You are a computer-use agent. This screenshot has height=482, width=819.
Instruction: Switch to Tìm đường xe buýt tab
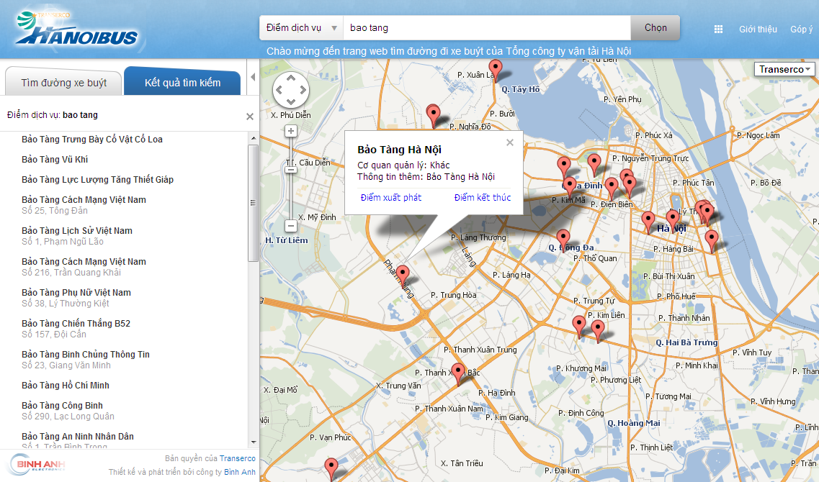click(63, 83)
